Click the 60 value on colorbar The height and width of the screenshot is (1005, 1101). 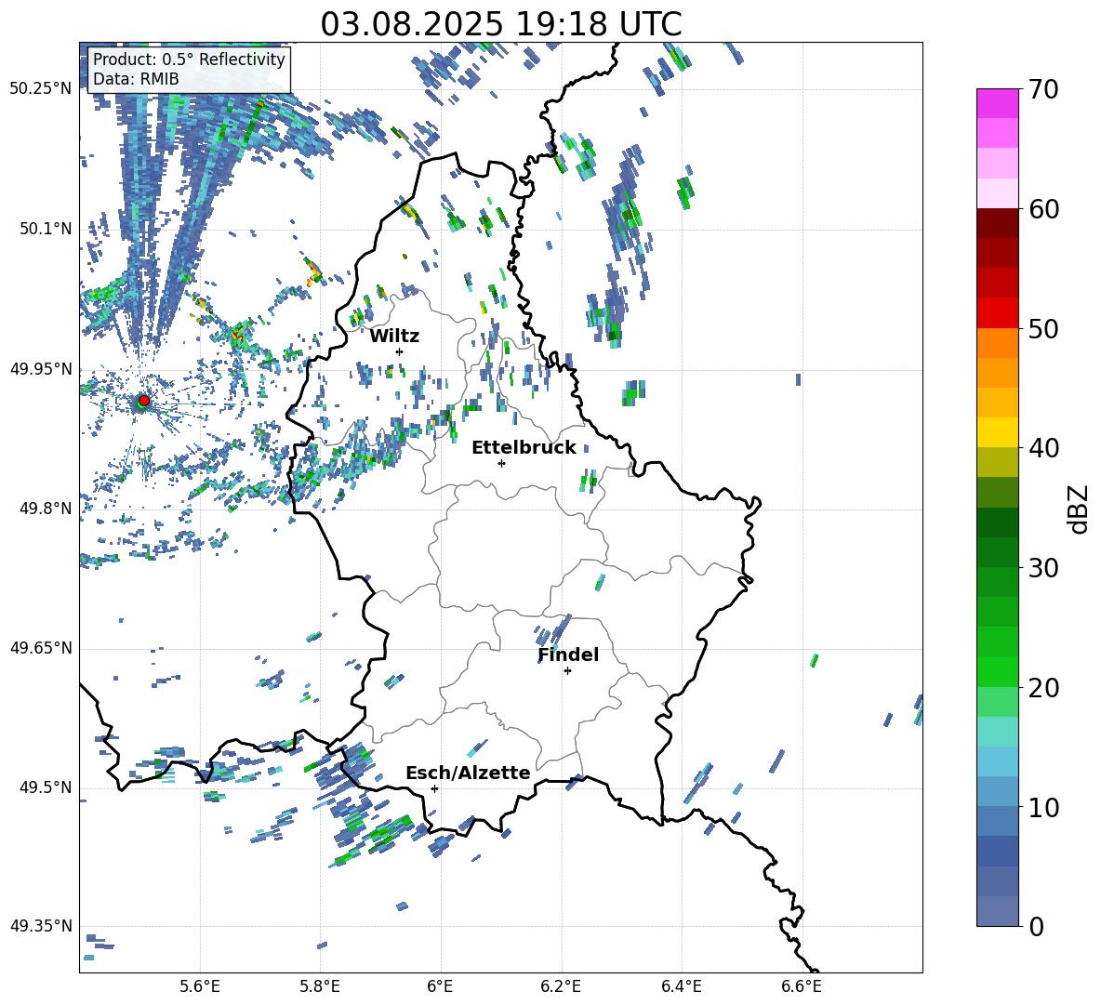(x=1043, y=209)
